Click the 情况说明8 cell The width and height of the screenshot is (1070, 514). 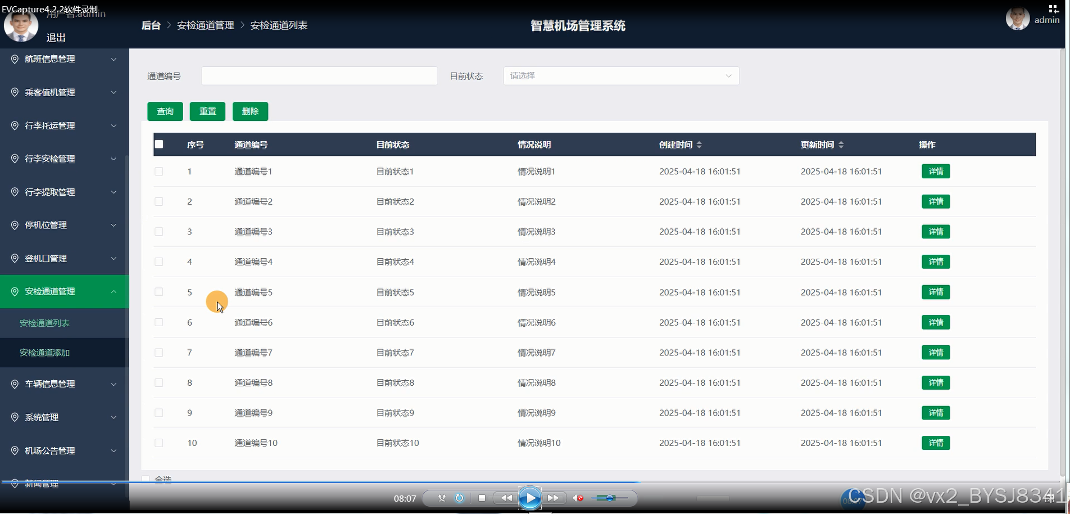tap(536, 382)
